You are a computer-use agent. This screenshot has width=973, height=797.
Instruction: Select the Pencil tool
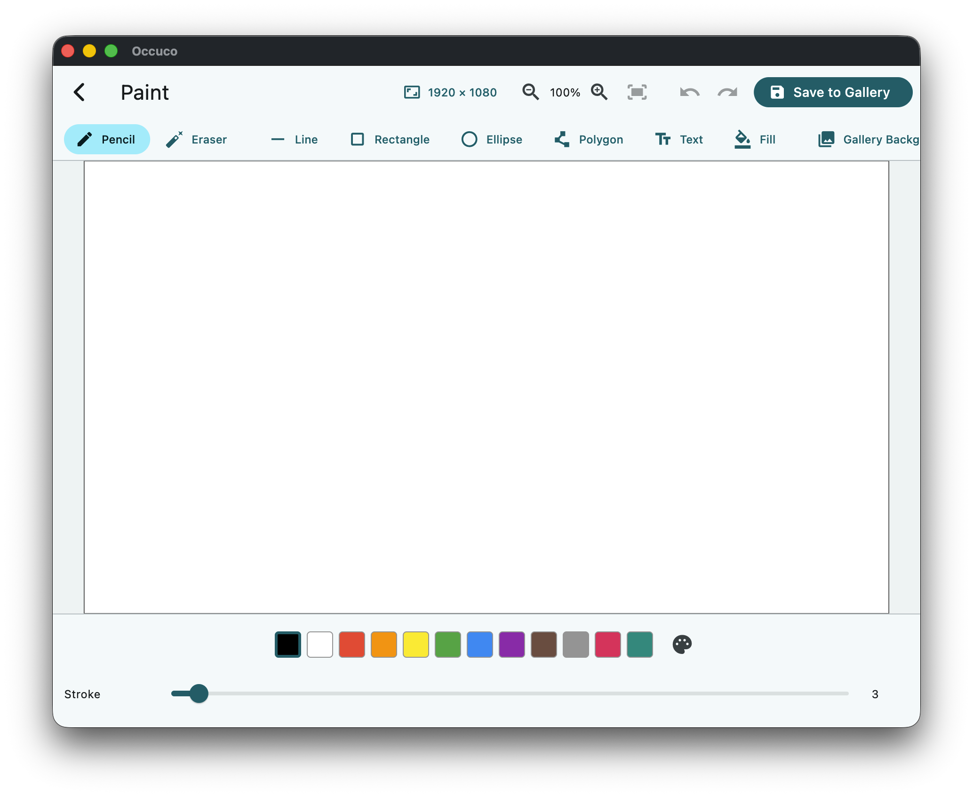pos(107,139)
